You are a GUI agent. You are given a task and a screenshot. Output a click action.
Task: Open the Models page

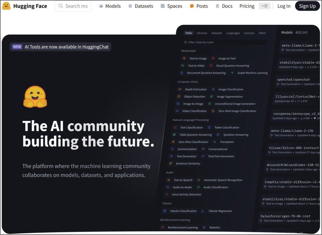(110, 6)
